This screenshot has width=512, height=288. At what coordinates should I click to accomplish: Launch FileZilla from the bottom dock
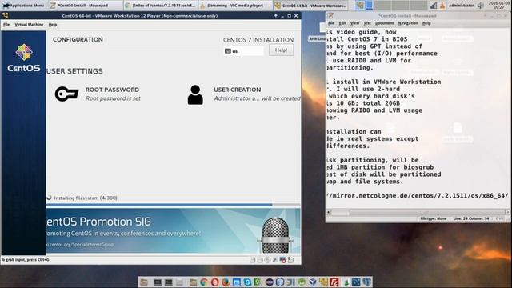point(334,282)
